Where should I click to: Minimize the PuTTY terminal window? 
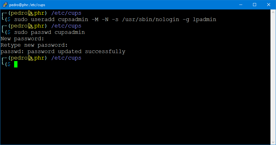click(240, 5)
